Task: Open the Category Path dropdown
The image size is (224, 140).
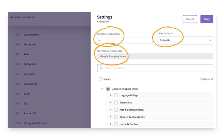Action: 185,40
